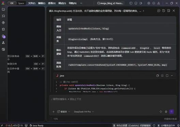Open the debug bug icon in sidebar

coord(3,29)
